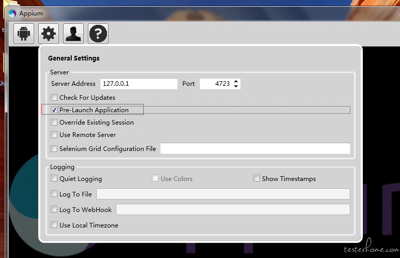This screenshot has height=258, width=400.
Task: Tick the Use Colors checkbox
Action: click(155, 178)
